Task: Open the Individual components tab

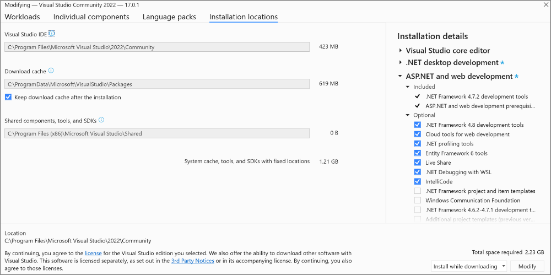Action: [x=91, y=17]
